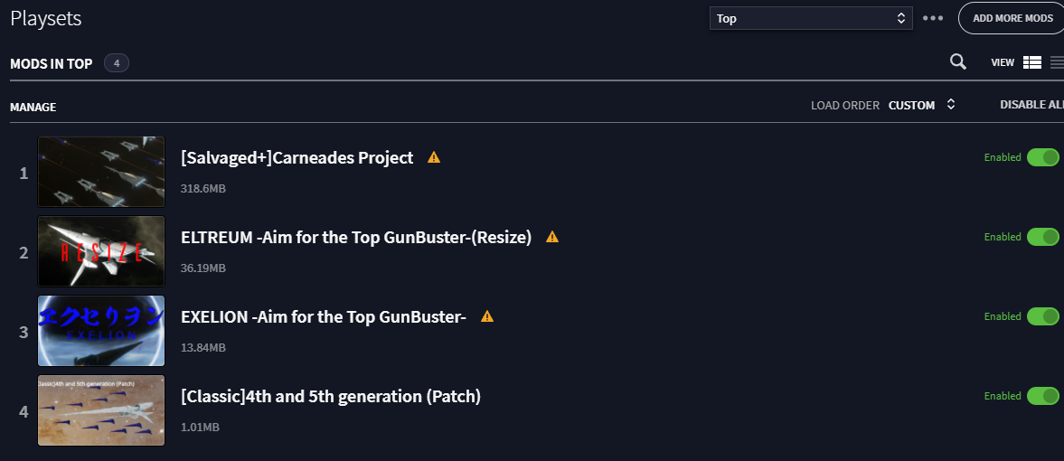Toggle off 4th and 5th generation Patch
The height and width of the screenshot is (461, 1064).
pos(1043,396)
